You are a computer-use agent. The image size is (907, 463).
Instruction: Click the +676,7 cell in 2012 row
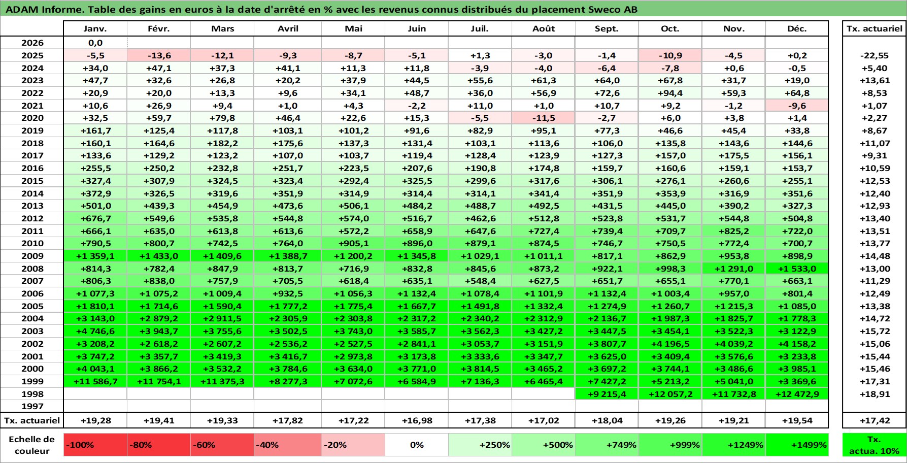[95, 218]
